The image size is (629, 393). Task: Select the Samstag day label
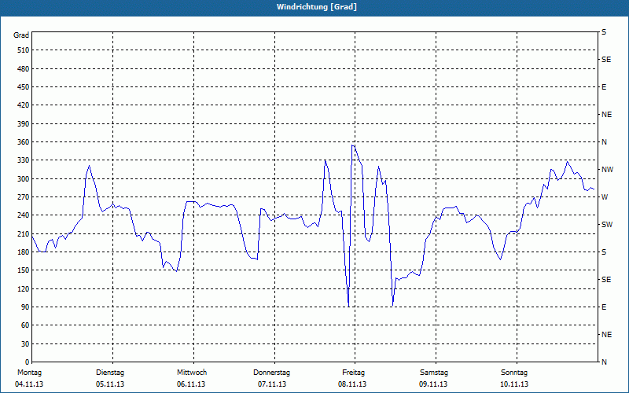tap(434, 373)
